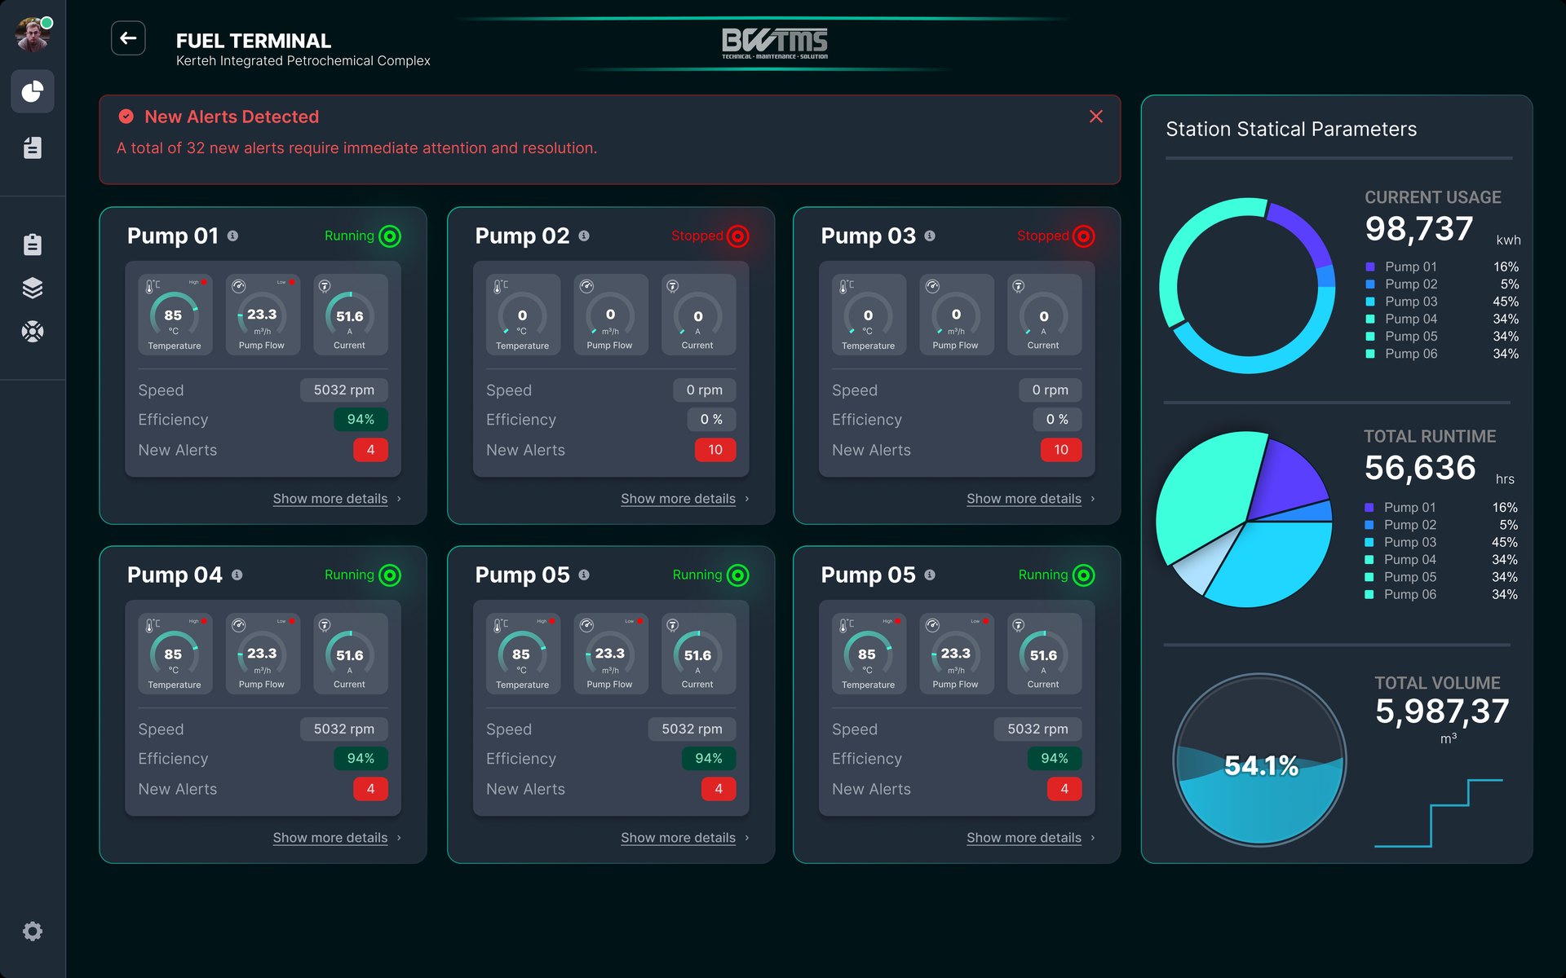
Task: Select Pump 04 Temperature gauge tile
Action: click(175, 654)
